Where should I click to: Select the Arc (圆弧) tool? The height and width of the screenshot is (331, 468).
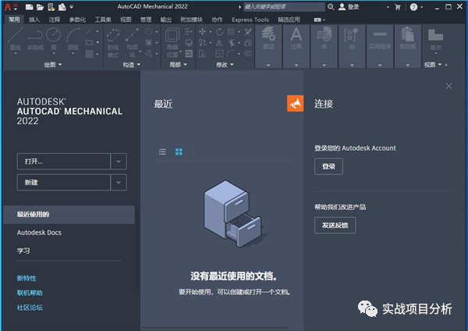click(x=73, y=41)
